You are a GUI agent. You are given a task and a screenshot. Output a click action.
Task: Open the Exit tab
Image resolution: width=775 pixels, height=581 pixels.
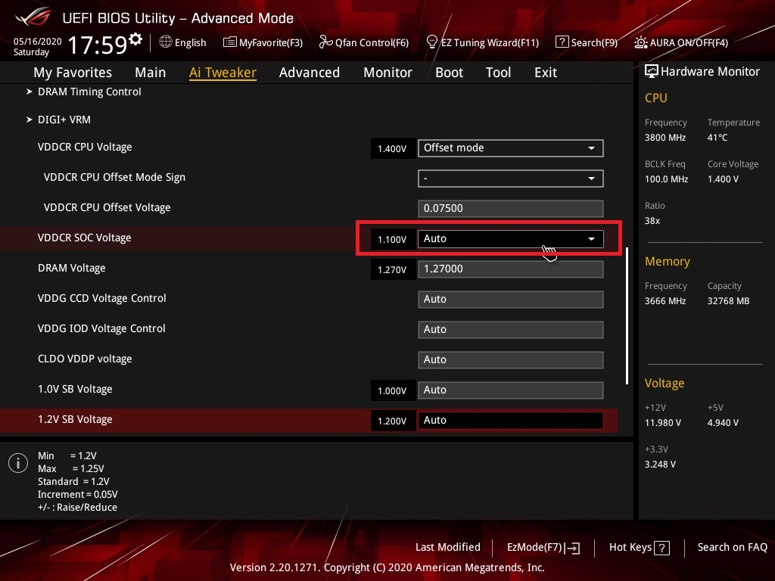pyautogui.click(x=546, y=73)
